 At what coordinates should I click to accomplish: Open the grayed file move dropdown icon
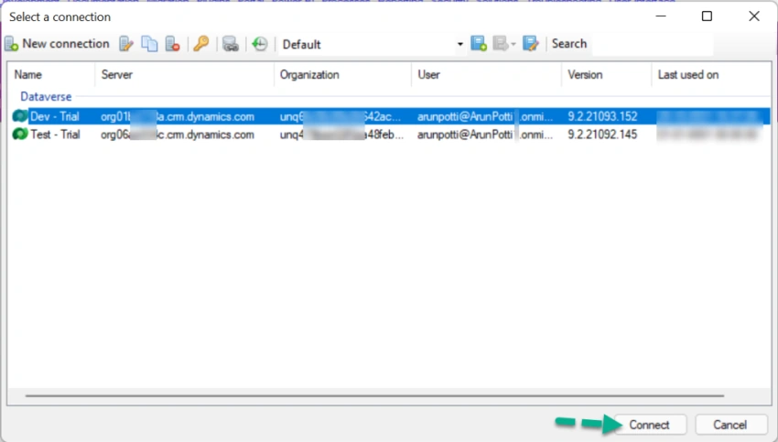504,44
